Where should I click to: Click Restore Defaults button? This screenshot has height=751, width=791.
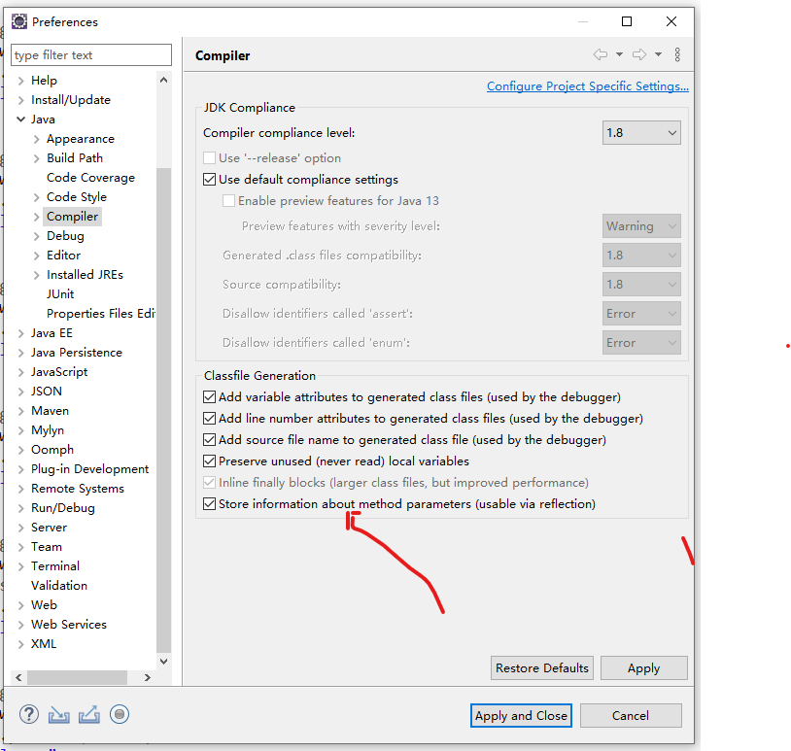click(x=542, y=667)
